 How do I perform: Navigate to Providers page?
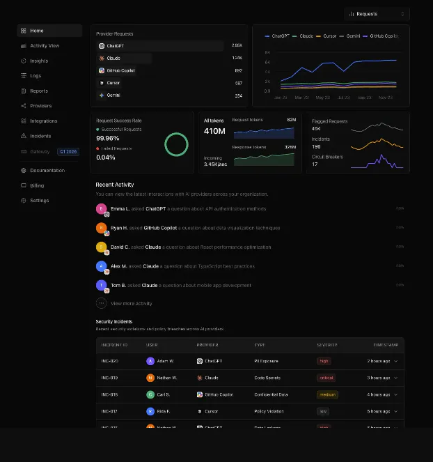(49, 106)
